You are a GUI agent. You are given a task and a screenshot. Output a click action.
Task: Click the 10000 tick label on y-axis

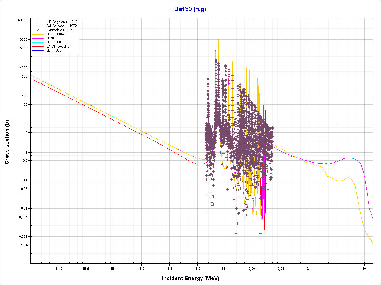click(x=23, y=40)
